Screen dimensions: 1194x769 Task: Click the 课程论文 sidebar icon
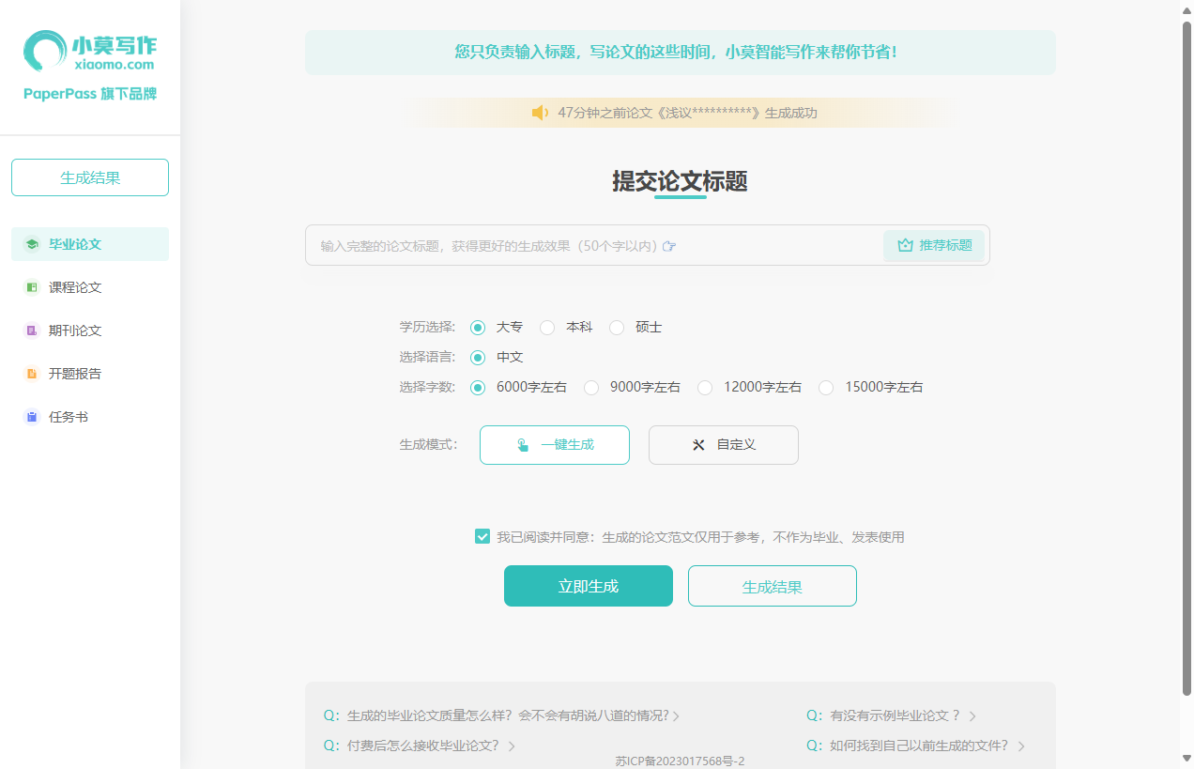[32, 286]
